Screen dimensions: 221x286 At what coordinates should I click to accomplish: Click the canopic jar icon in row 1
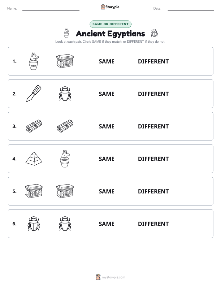[34, 61]
